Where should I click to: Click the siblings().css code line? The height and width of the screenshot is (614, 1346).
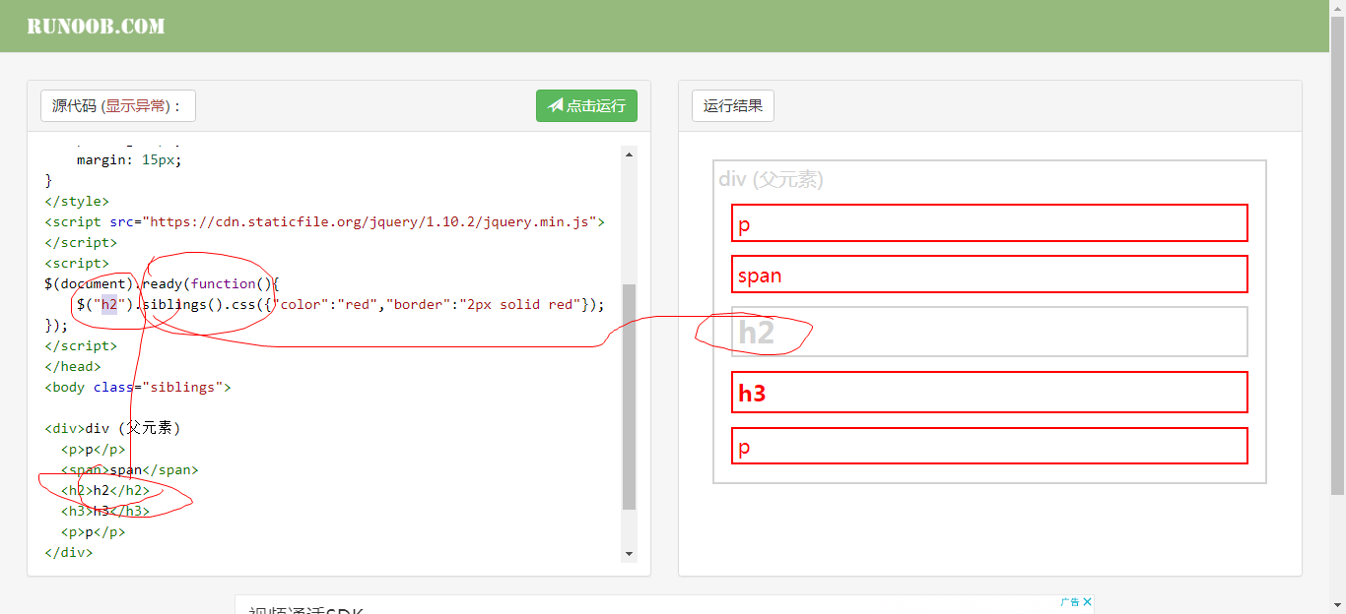tap(340, 305)
